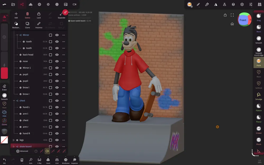Activate the Paint tool
264x165 pixels.
[x=259, y=62]
